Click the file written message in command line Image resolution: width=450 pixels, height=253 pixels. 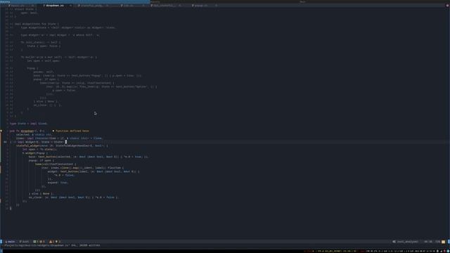point(52,245)
